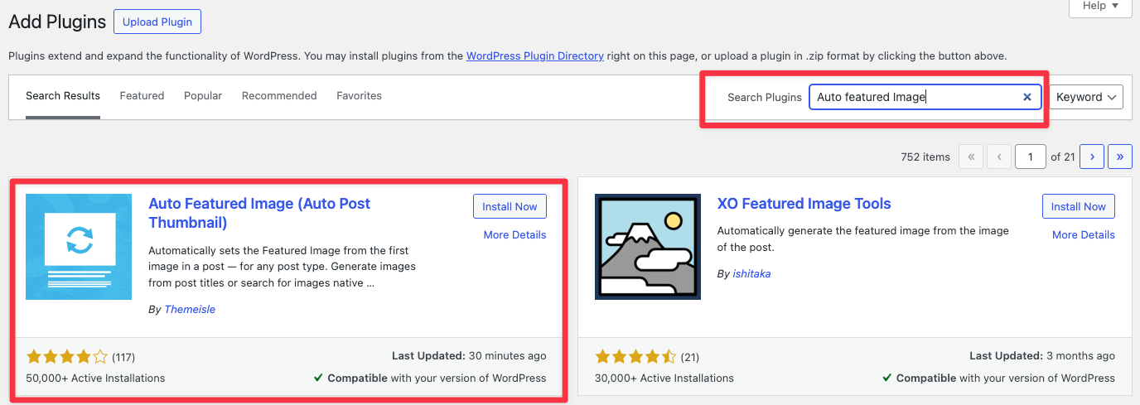Image resolution: width=1140 pixels, height=405 pixels.
Task: Click the Upload Plugin button
Action: point(157,22)
